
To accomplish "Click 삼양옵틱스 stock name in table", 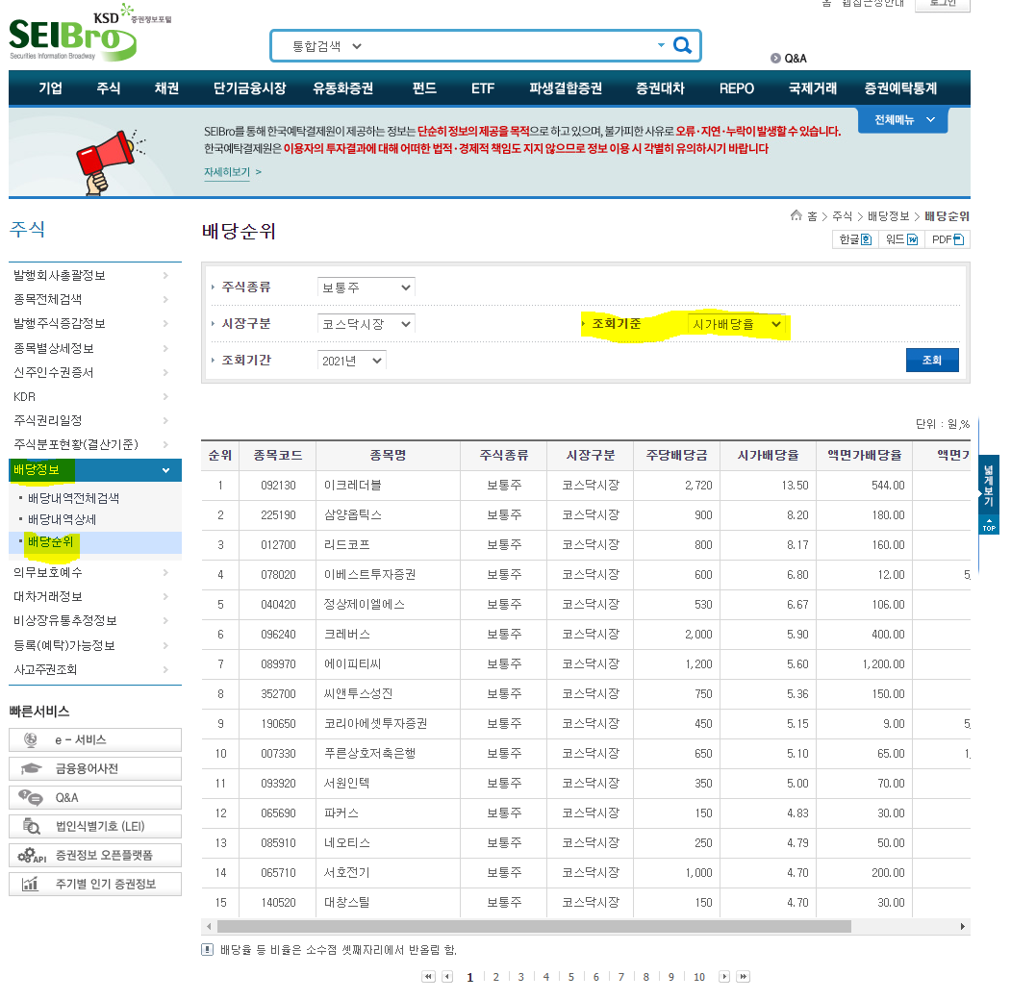I will (x=353, y=514).
